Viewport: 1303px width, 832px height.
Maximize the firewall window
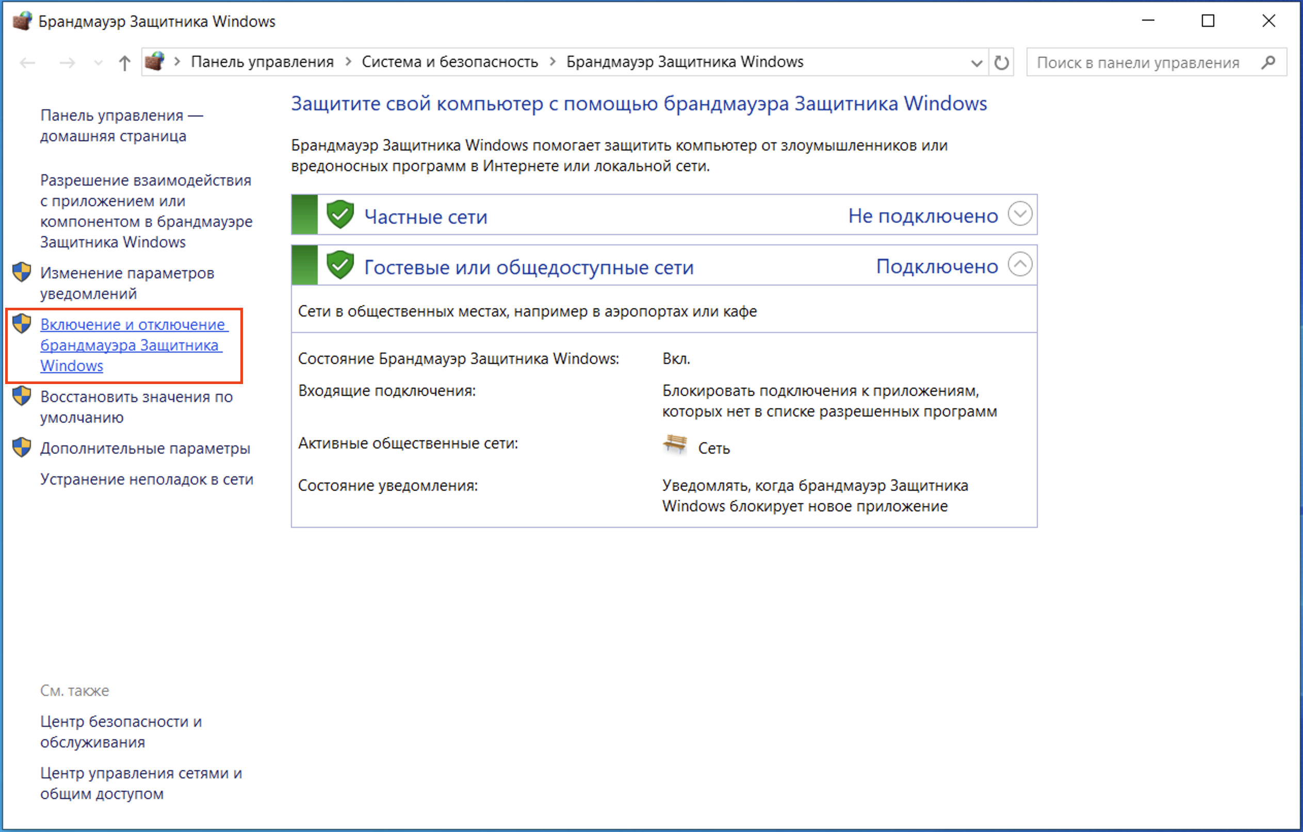tap(1208, 21)
